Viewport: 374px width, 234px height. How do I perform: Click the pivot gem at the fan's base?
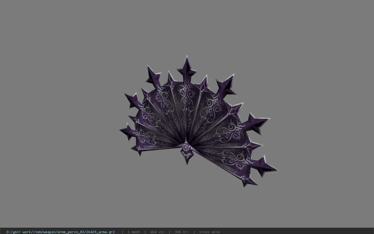[x=186, y=152]
